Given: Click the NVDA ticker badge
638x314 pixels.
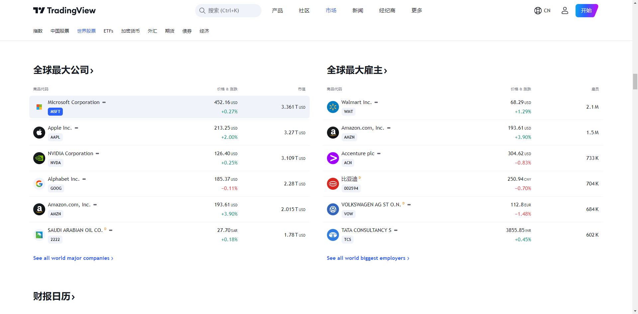Looking at the screenshot, I should 55,163.
